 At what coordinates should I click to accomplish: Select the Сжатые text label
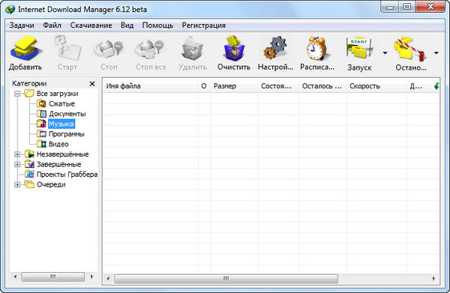coord(61,103)
